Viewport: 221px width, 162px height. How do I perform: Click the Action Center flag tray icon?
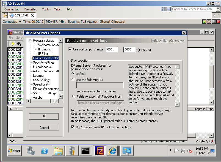[x=176, y=151]
